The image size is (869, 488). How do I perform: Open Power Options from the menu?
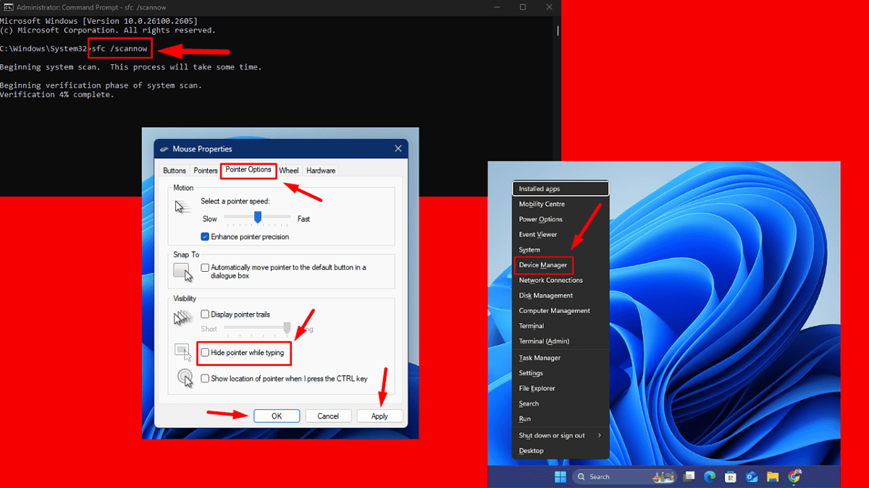(x=561, y=219)
